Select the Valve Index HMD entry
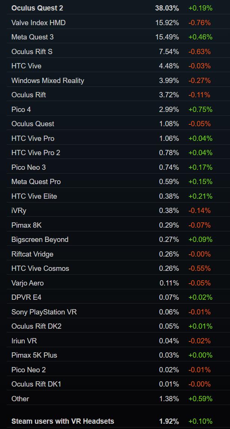 [38, 23]
